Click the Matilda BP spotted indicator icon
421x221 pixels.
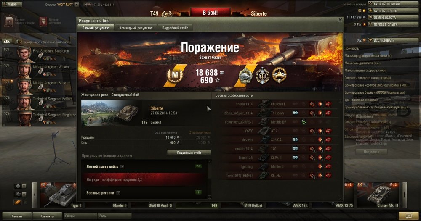click(304, 122)
